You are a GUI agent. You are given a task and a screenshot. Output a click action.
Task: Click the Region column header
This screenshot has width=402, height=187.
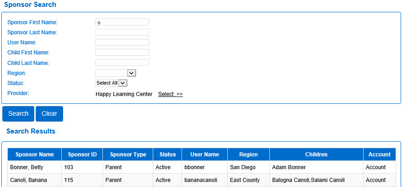[248, 155]
